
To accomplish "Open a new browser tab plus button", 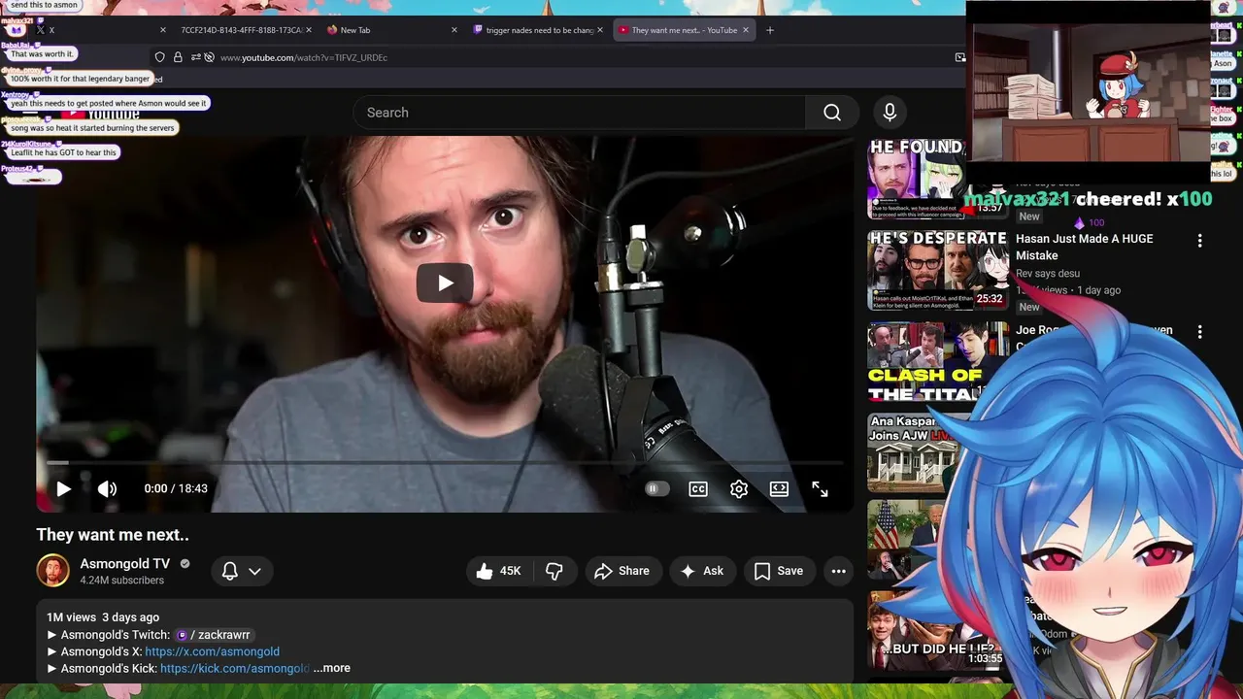I will click(x=770, y=30).
